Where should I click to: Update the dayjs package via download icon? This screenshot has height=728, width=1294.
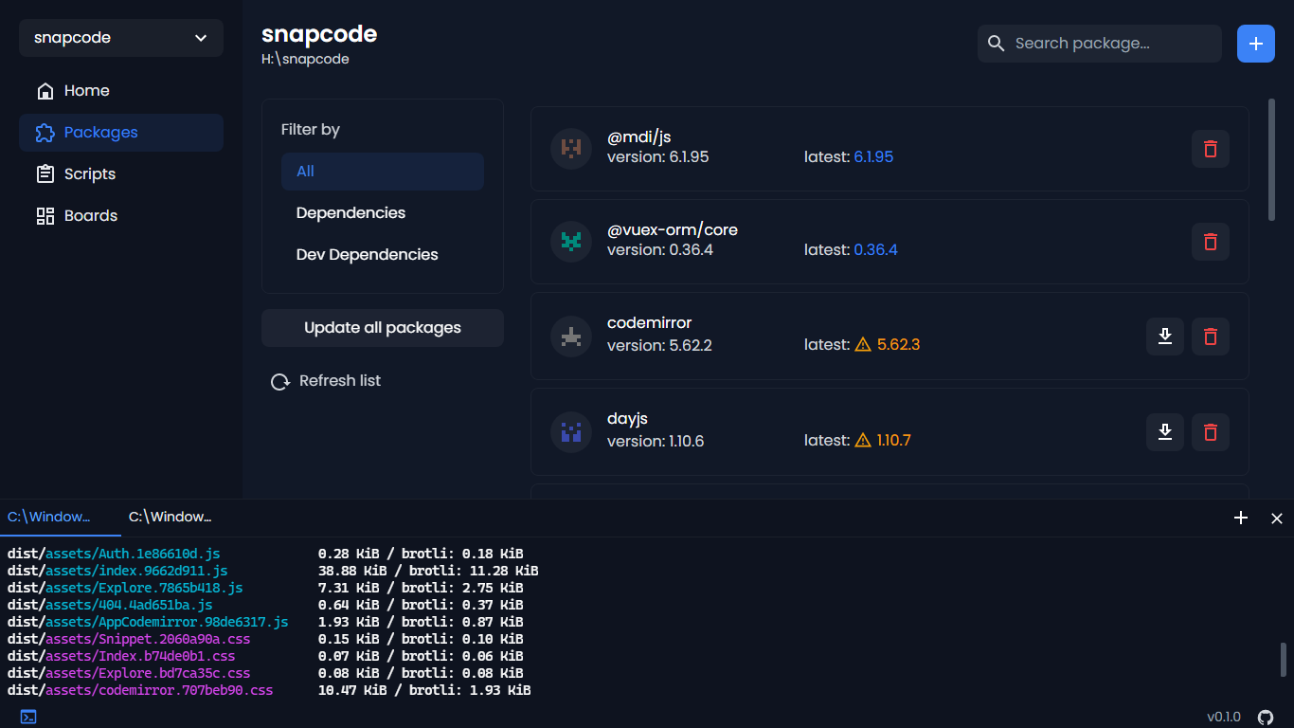pyautogui.click(x=1165, y=432)
